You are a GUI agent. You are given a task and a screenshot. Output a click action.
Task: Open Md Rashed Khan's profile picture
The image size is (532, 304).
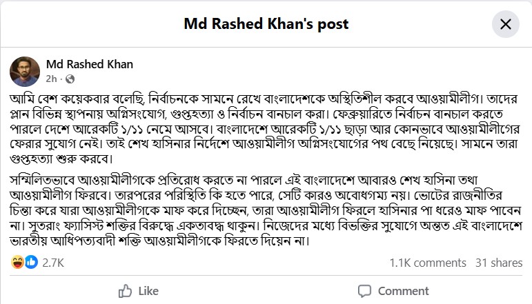pos(24,71)
